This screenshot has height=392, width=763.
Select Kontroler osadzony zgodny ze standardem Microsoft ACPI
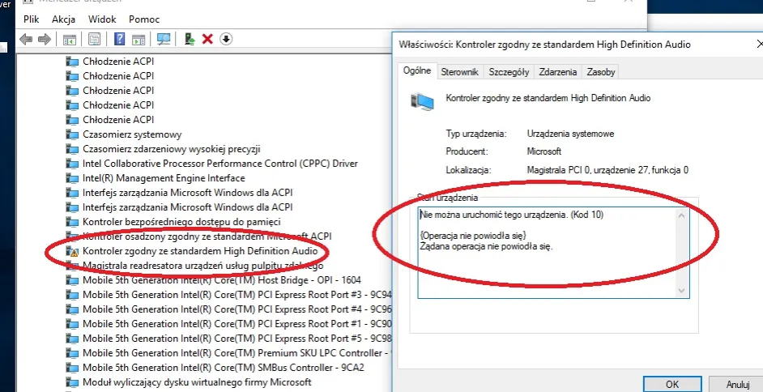coord(207,236)
